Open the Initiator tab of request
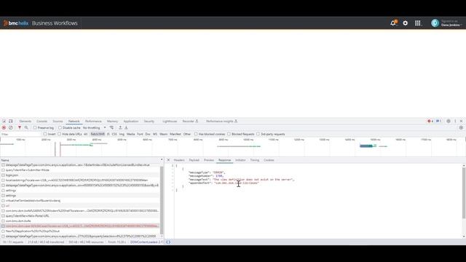This screenshot has height=262, width=466. click(x=240, y=160)
